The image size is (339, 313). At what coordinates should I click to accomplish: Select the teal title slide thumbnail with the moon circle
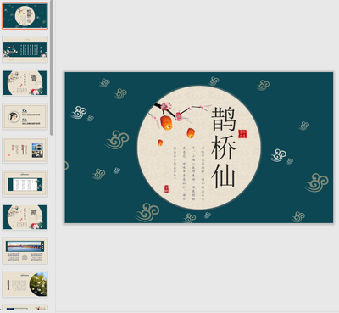(x=25, y=16)
